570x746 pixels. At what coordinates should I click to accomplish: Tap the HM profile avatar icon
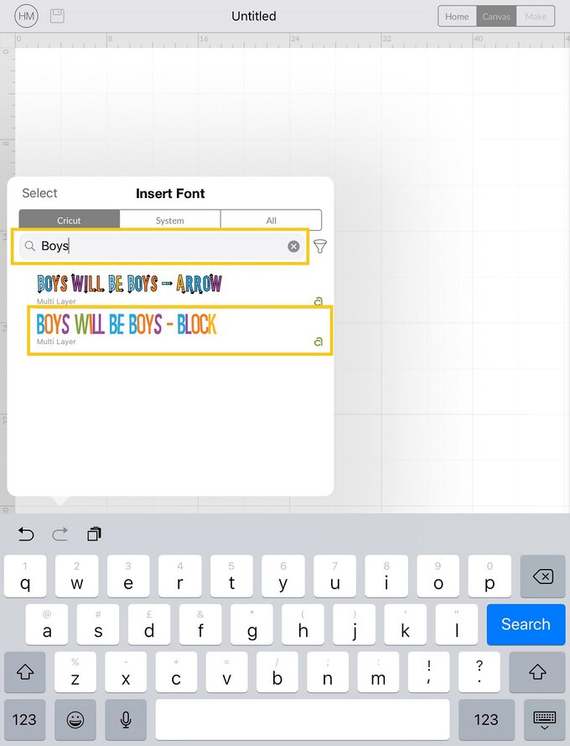26,16
